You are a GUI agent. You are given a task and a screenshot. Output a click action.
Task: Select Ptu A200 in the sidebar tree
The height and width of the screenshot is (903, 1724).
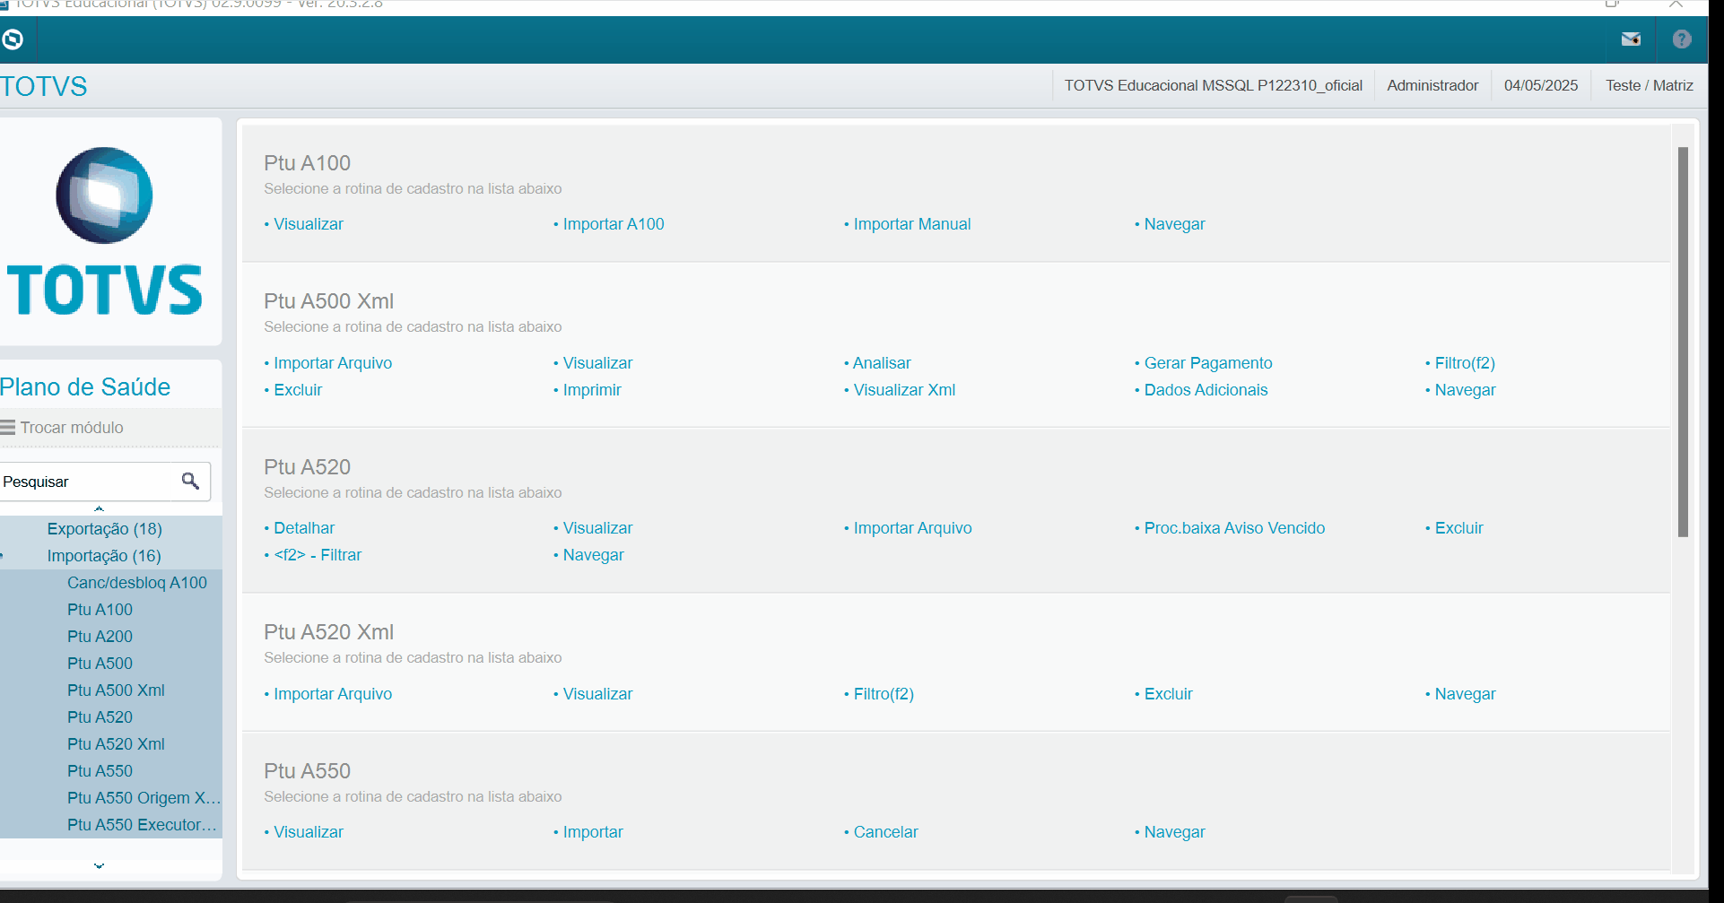pos(100,637)
